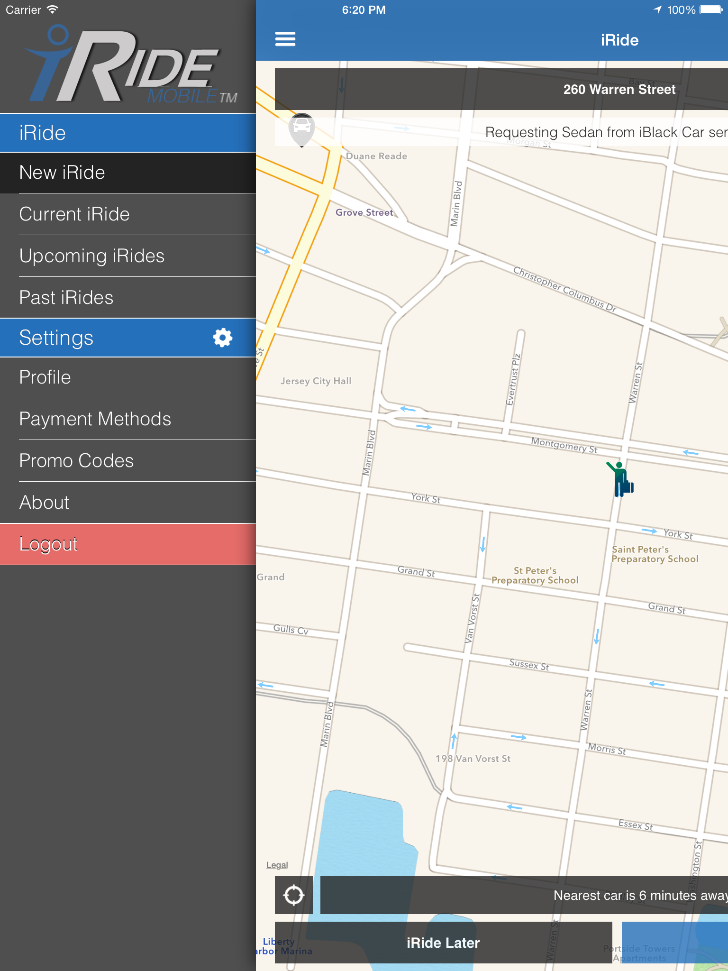Open the Settings section header
This screenshot has height=971, width=728.
(x=128, y=338)
